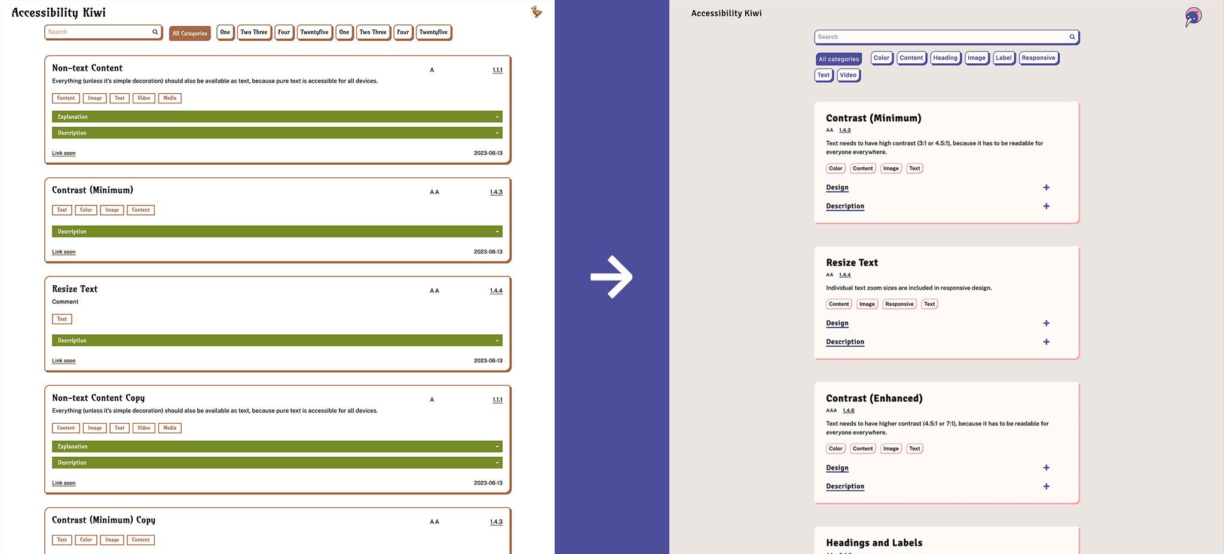
Task: Click magnifier icon in purple-bordered search box
Action: (x=1072, y=37)
